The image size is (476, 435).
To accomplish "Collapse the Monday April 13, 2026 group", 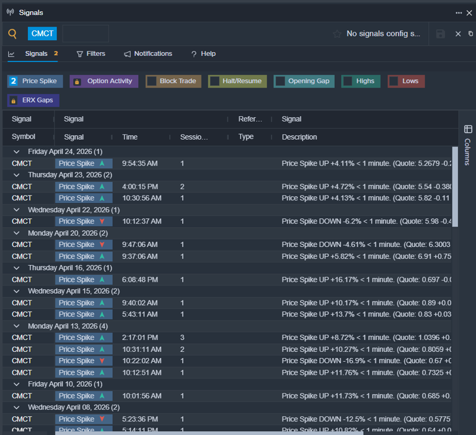I will (x=15, y=326).
